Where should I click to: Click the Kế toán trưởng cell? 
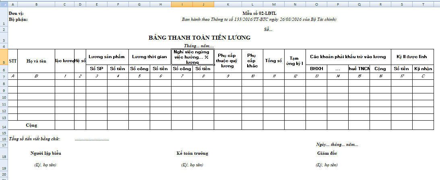pos(192,154)
